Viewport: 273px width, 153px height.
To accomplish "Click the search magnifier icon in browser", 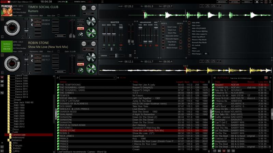I will (x=58, y=78).
